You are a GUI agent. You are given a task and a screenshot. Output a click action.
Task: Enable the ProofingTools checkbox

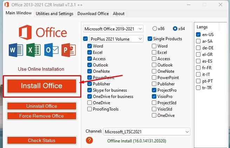[90, 109]
